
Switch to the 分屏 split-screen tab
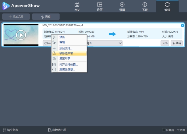(x=100, y=6)
